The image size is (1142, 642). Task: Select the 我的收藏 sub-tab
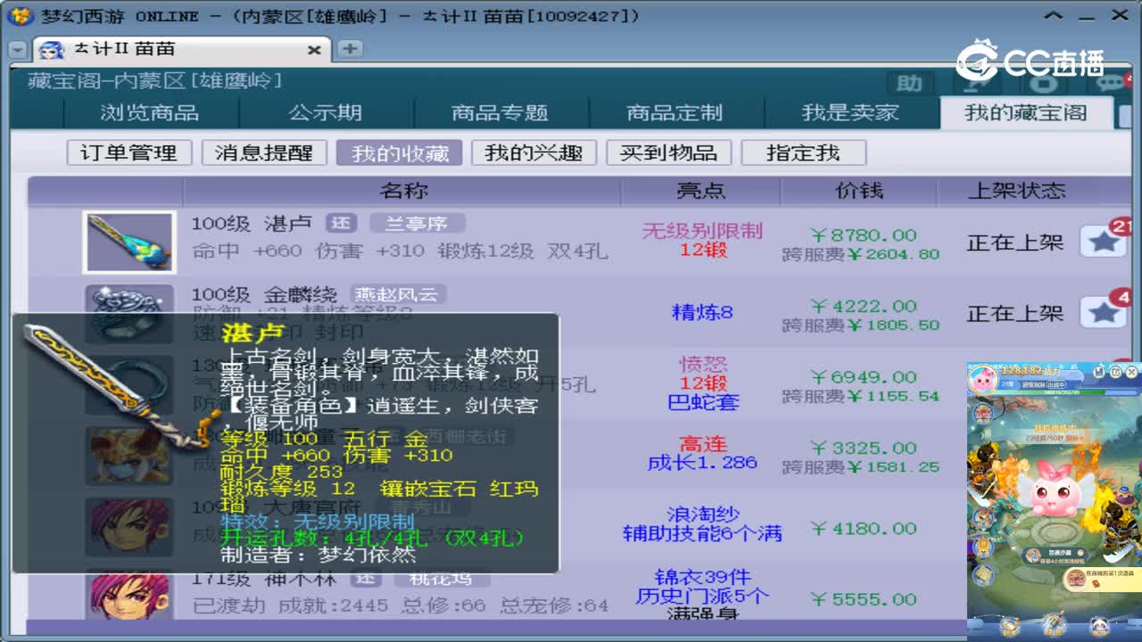pyautogui.click(x=398, y=152)
